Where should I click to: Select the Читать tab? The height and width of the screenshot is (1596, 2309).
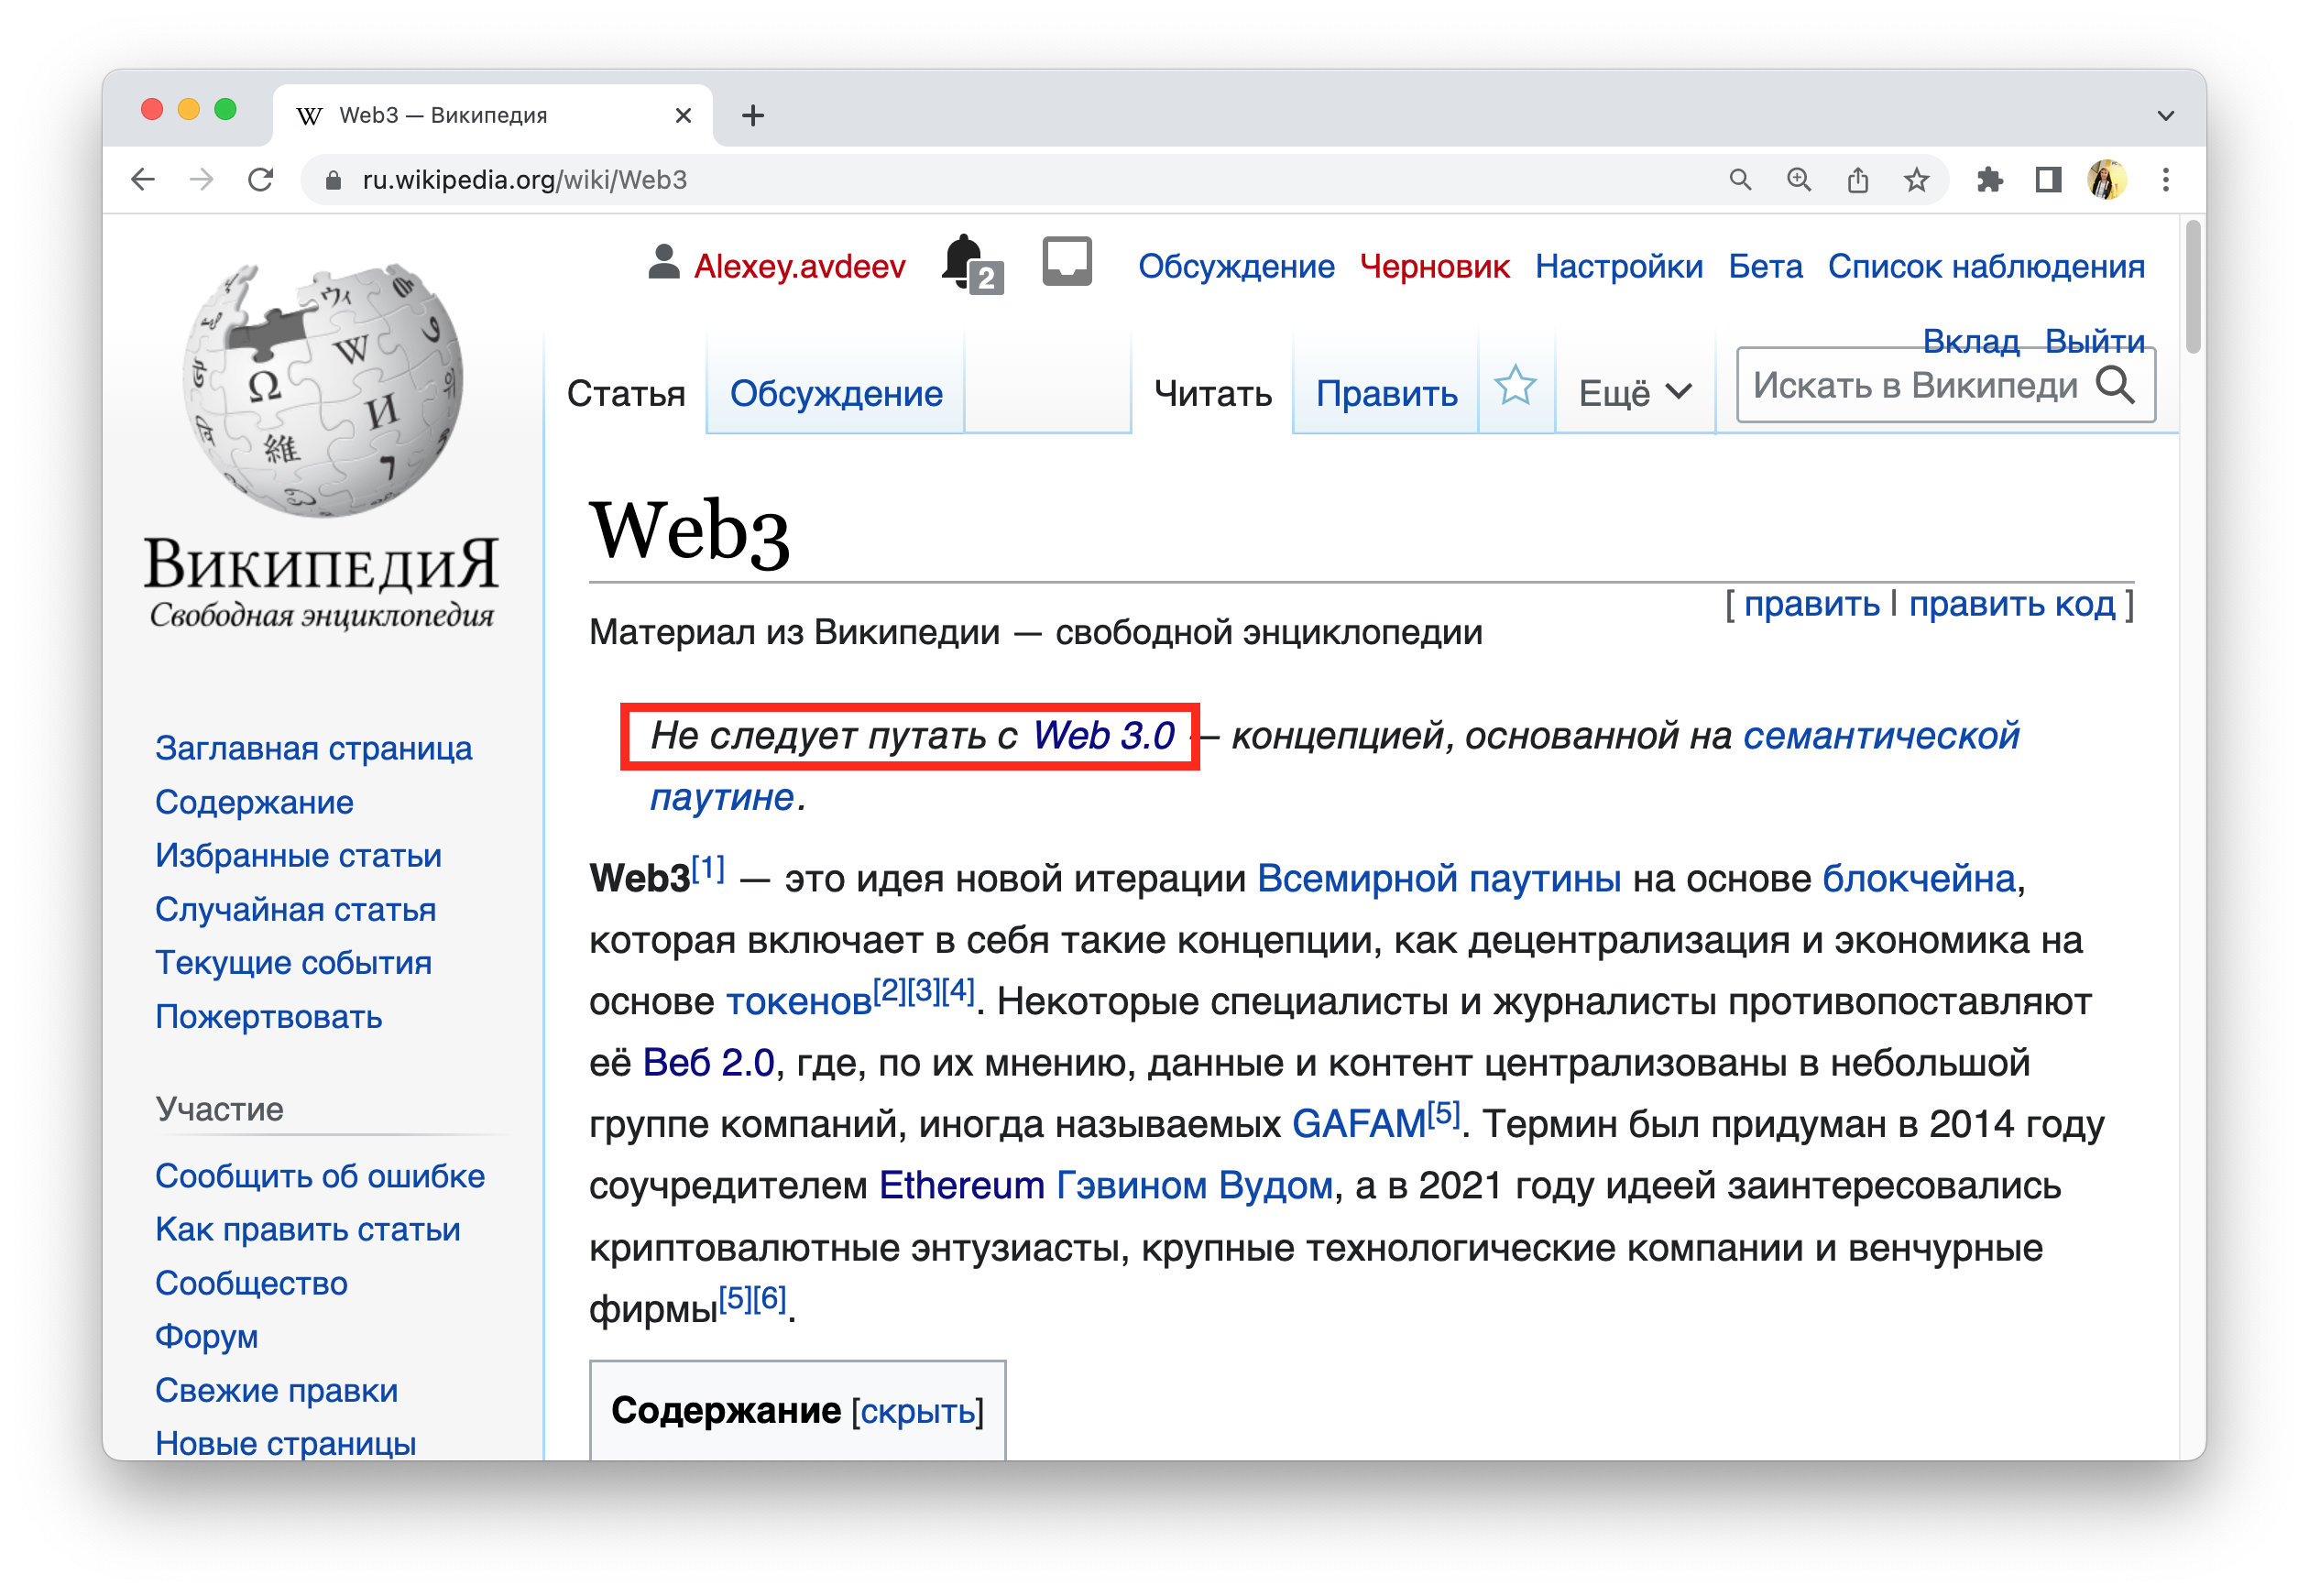[x=1212, y=393]
